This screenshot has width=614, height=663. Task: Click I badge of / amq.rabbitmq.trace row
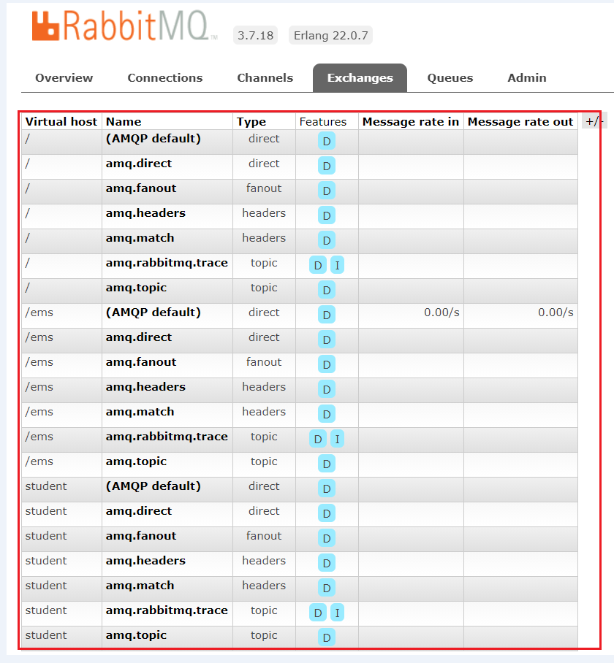coord(337,265)
